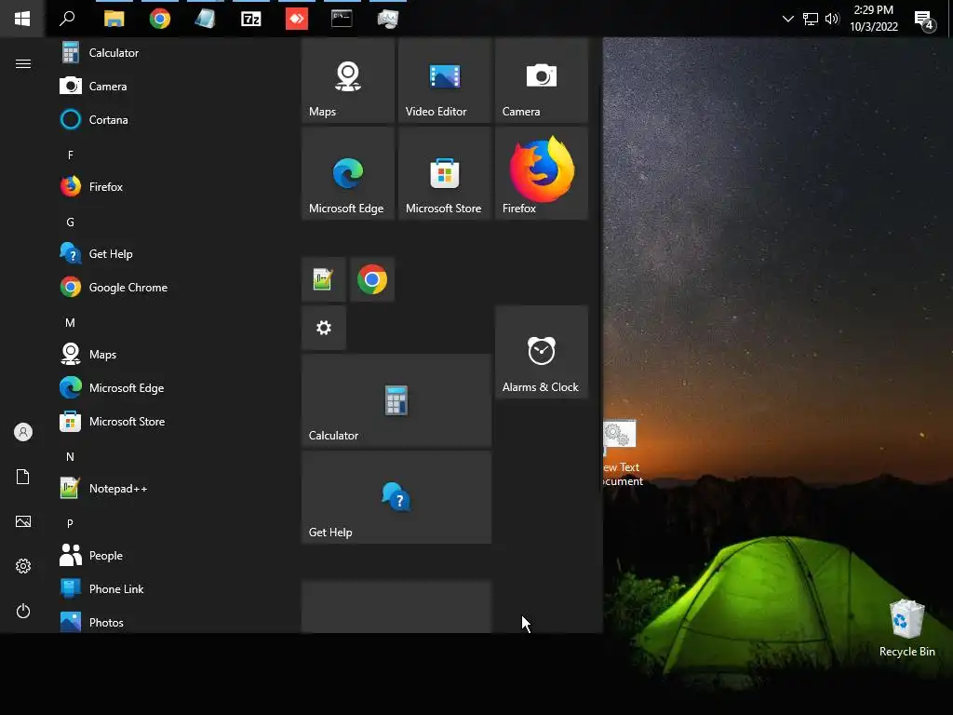Image resolution: width=953 pixels, height=715 pixels.
Task: Open the red AnyDesk-like taskbar app
Action: (x=297, y=19)
